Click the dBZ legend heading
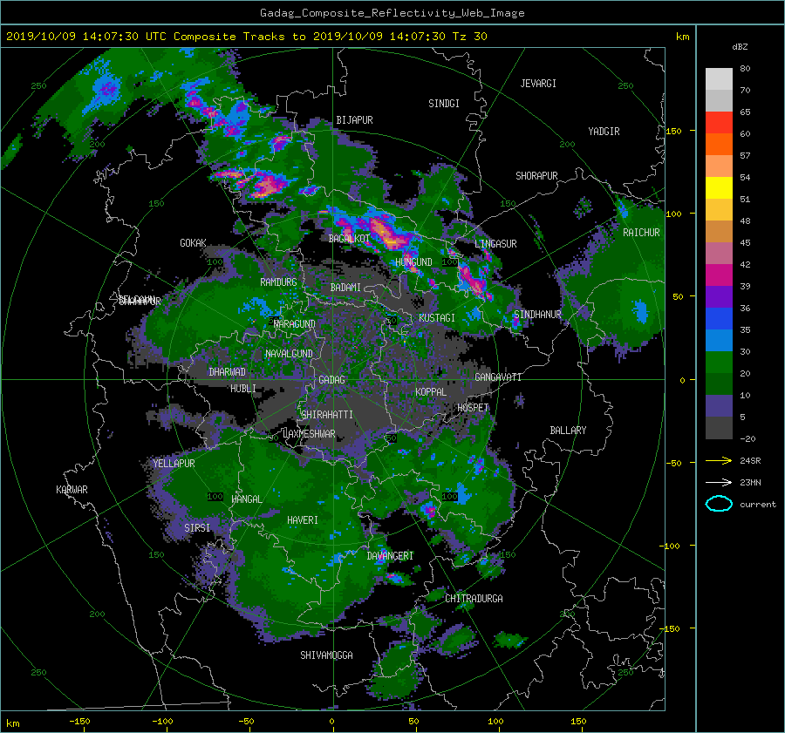785x733 pixels. click(x=740, y=46)
